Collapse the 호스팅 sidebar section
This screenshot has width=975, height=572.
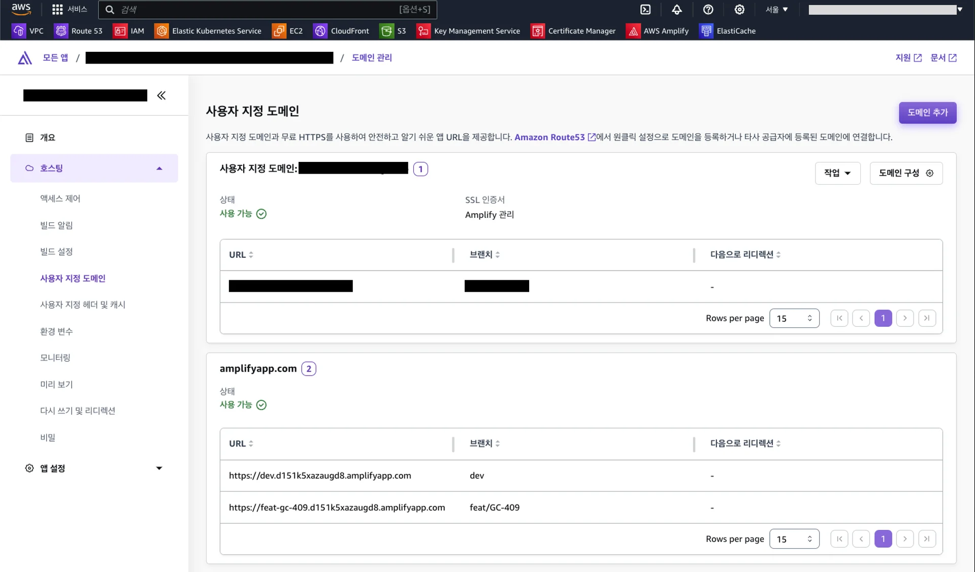coord(159,169)
